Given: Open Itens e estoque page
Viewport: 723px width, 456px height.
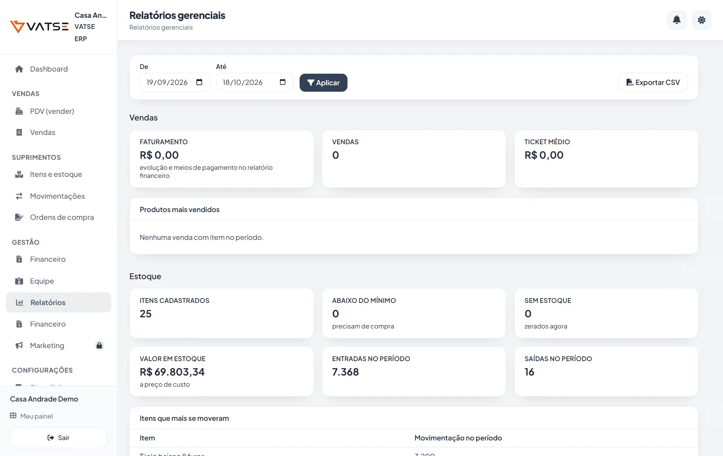Looking at the screenshot, I should [x=59, y=174].
